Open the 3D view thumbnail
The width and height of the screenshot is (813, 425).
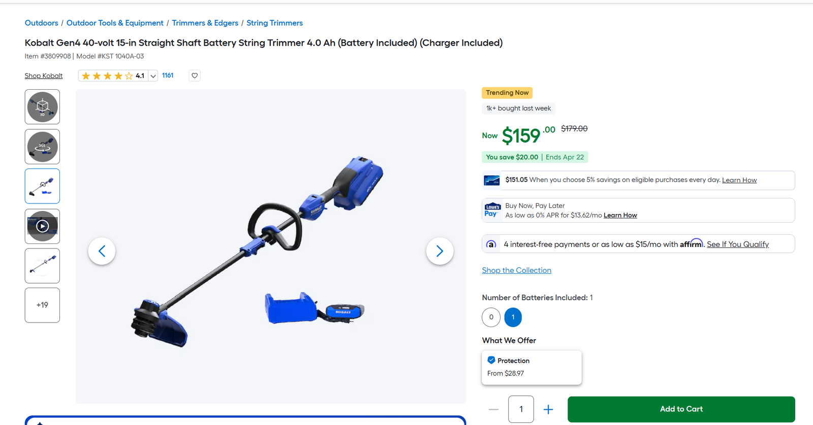pos(42,107)
